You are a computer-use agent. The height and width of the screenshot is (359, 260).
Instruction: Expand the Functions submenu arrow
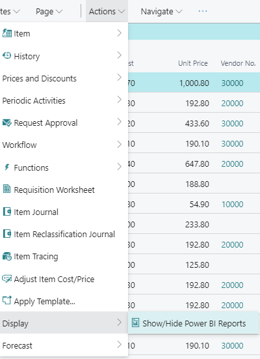[x=119, y=166]
